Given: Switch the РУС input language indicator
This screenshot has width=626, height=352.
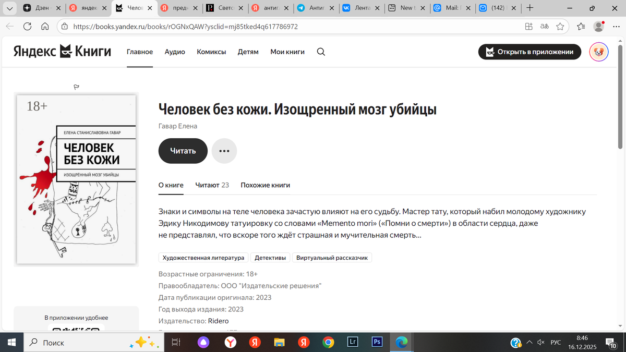Looking at the screenshot, I should click(x=556, y=342).
